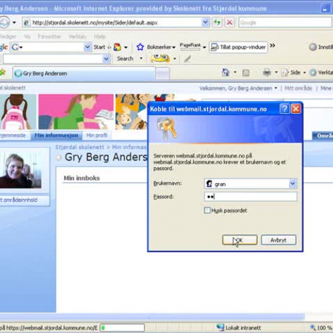
Task: Click the Back navigation arrow button
Action: [4, 23]
